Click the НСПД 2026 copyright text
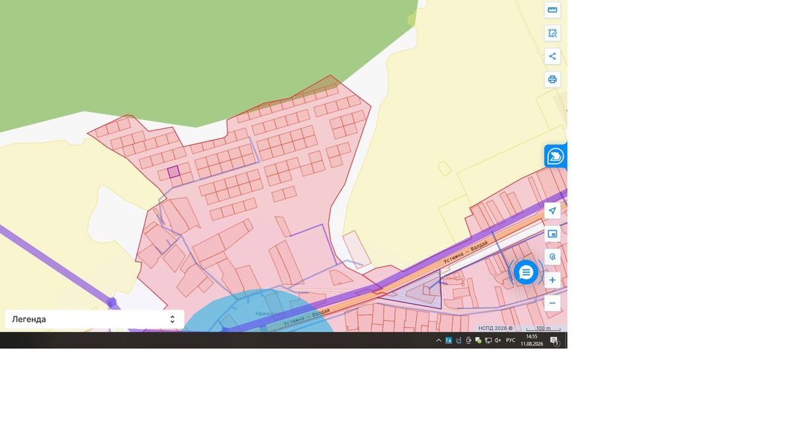794x446 pixels. pos(496,328)
